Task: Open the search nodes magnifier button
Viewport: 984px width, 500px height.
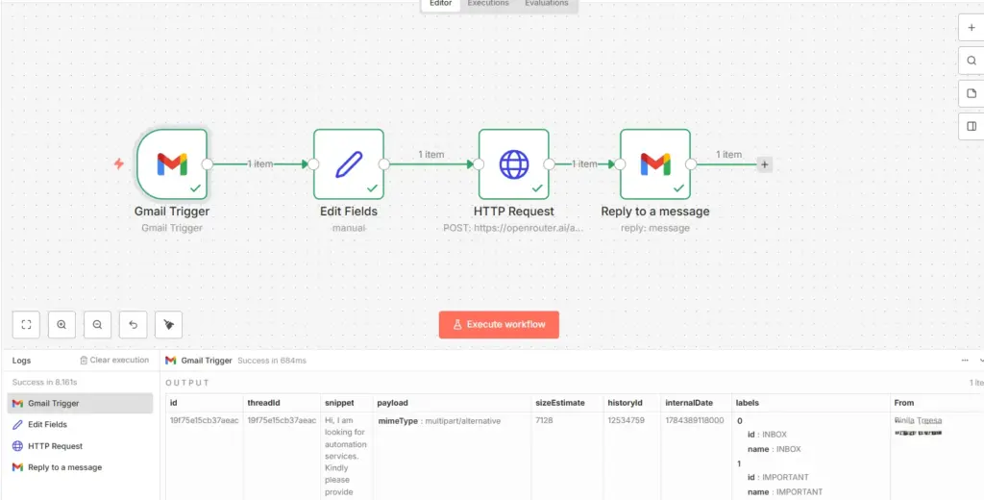Action: pos(972,61)
